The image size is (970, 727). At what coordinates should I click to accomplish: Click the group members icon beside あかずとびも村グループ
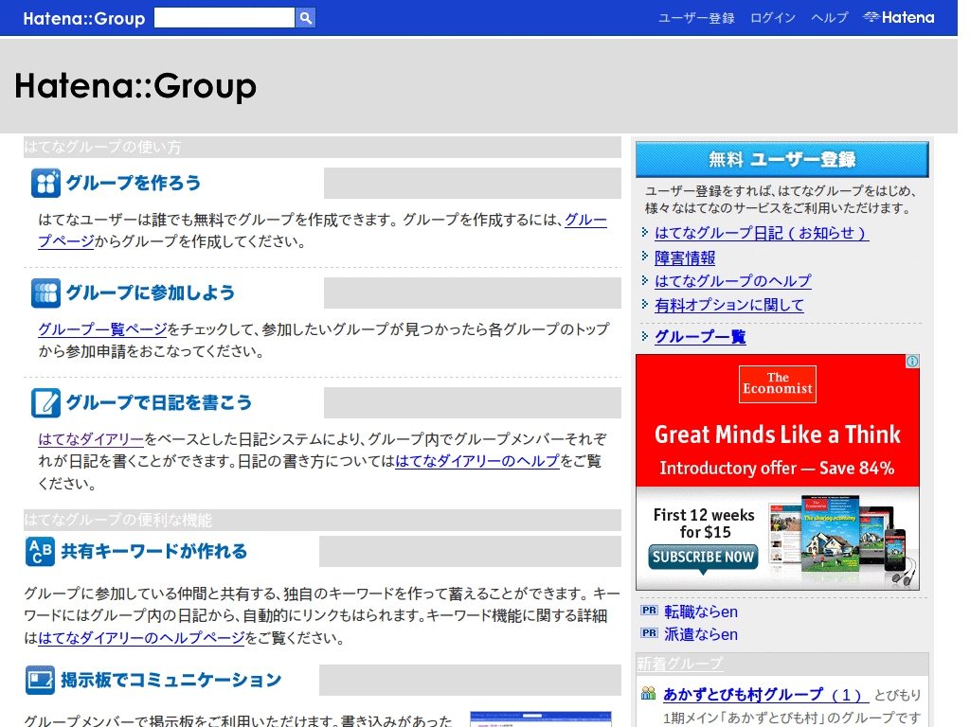pos(648,693)
